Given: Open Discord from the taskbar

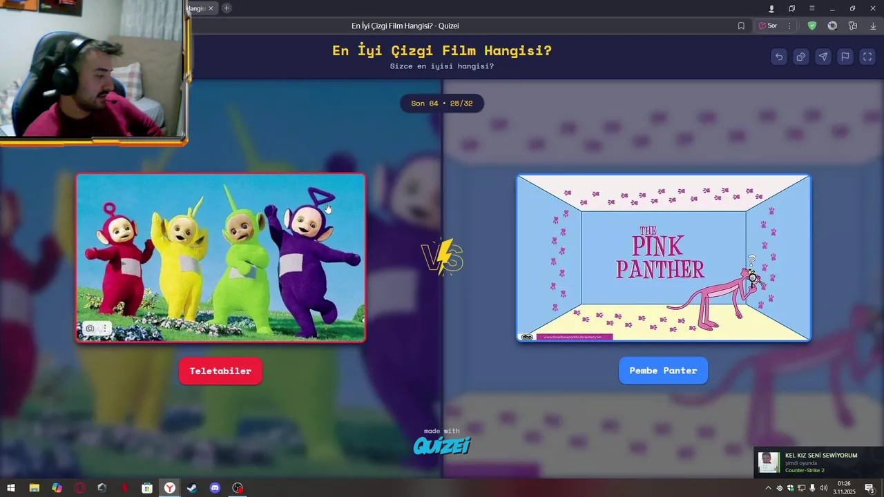Looking at the screenshot, I should pos(215,488).
